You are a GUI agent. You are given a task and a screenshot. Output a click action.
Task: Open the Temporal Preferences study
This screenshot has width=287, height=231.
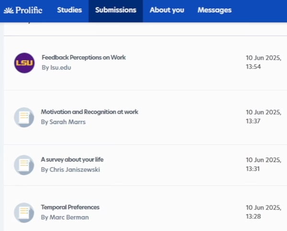point(70,208)
